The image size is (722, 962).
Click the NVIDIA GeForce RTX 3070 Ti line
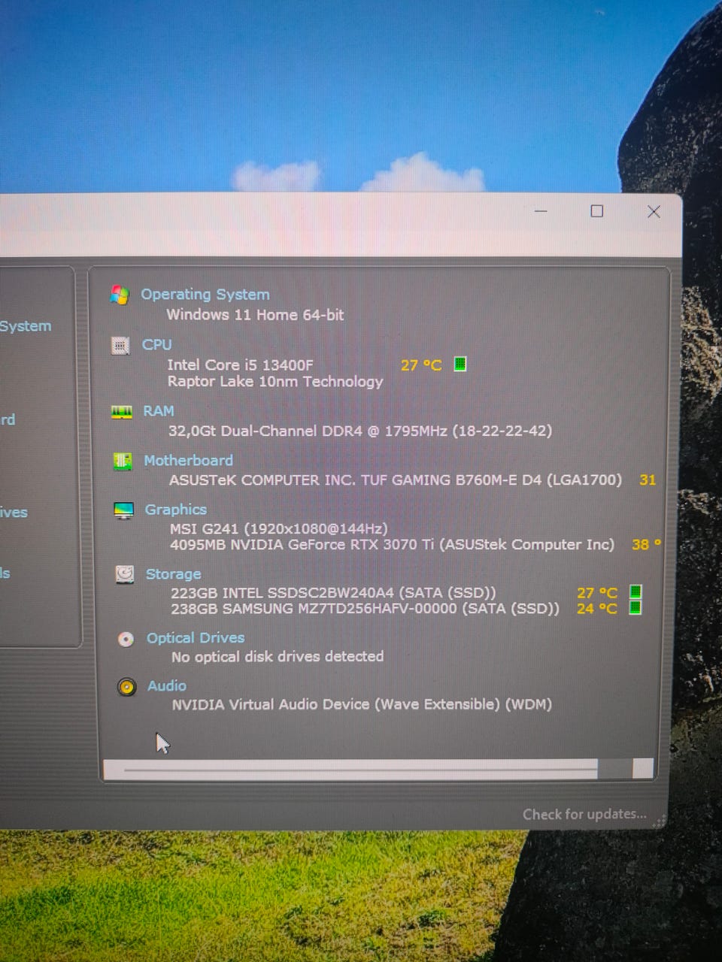tap(392, 545)
